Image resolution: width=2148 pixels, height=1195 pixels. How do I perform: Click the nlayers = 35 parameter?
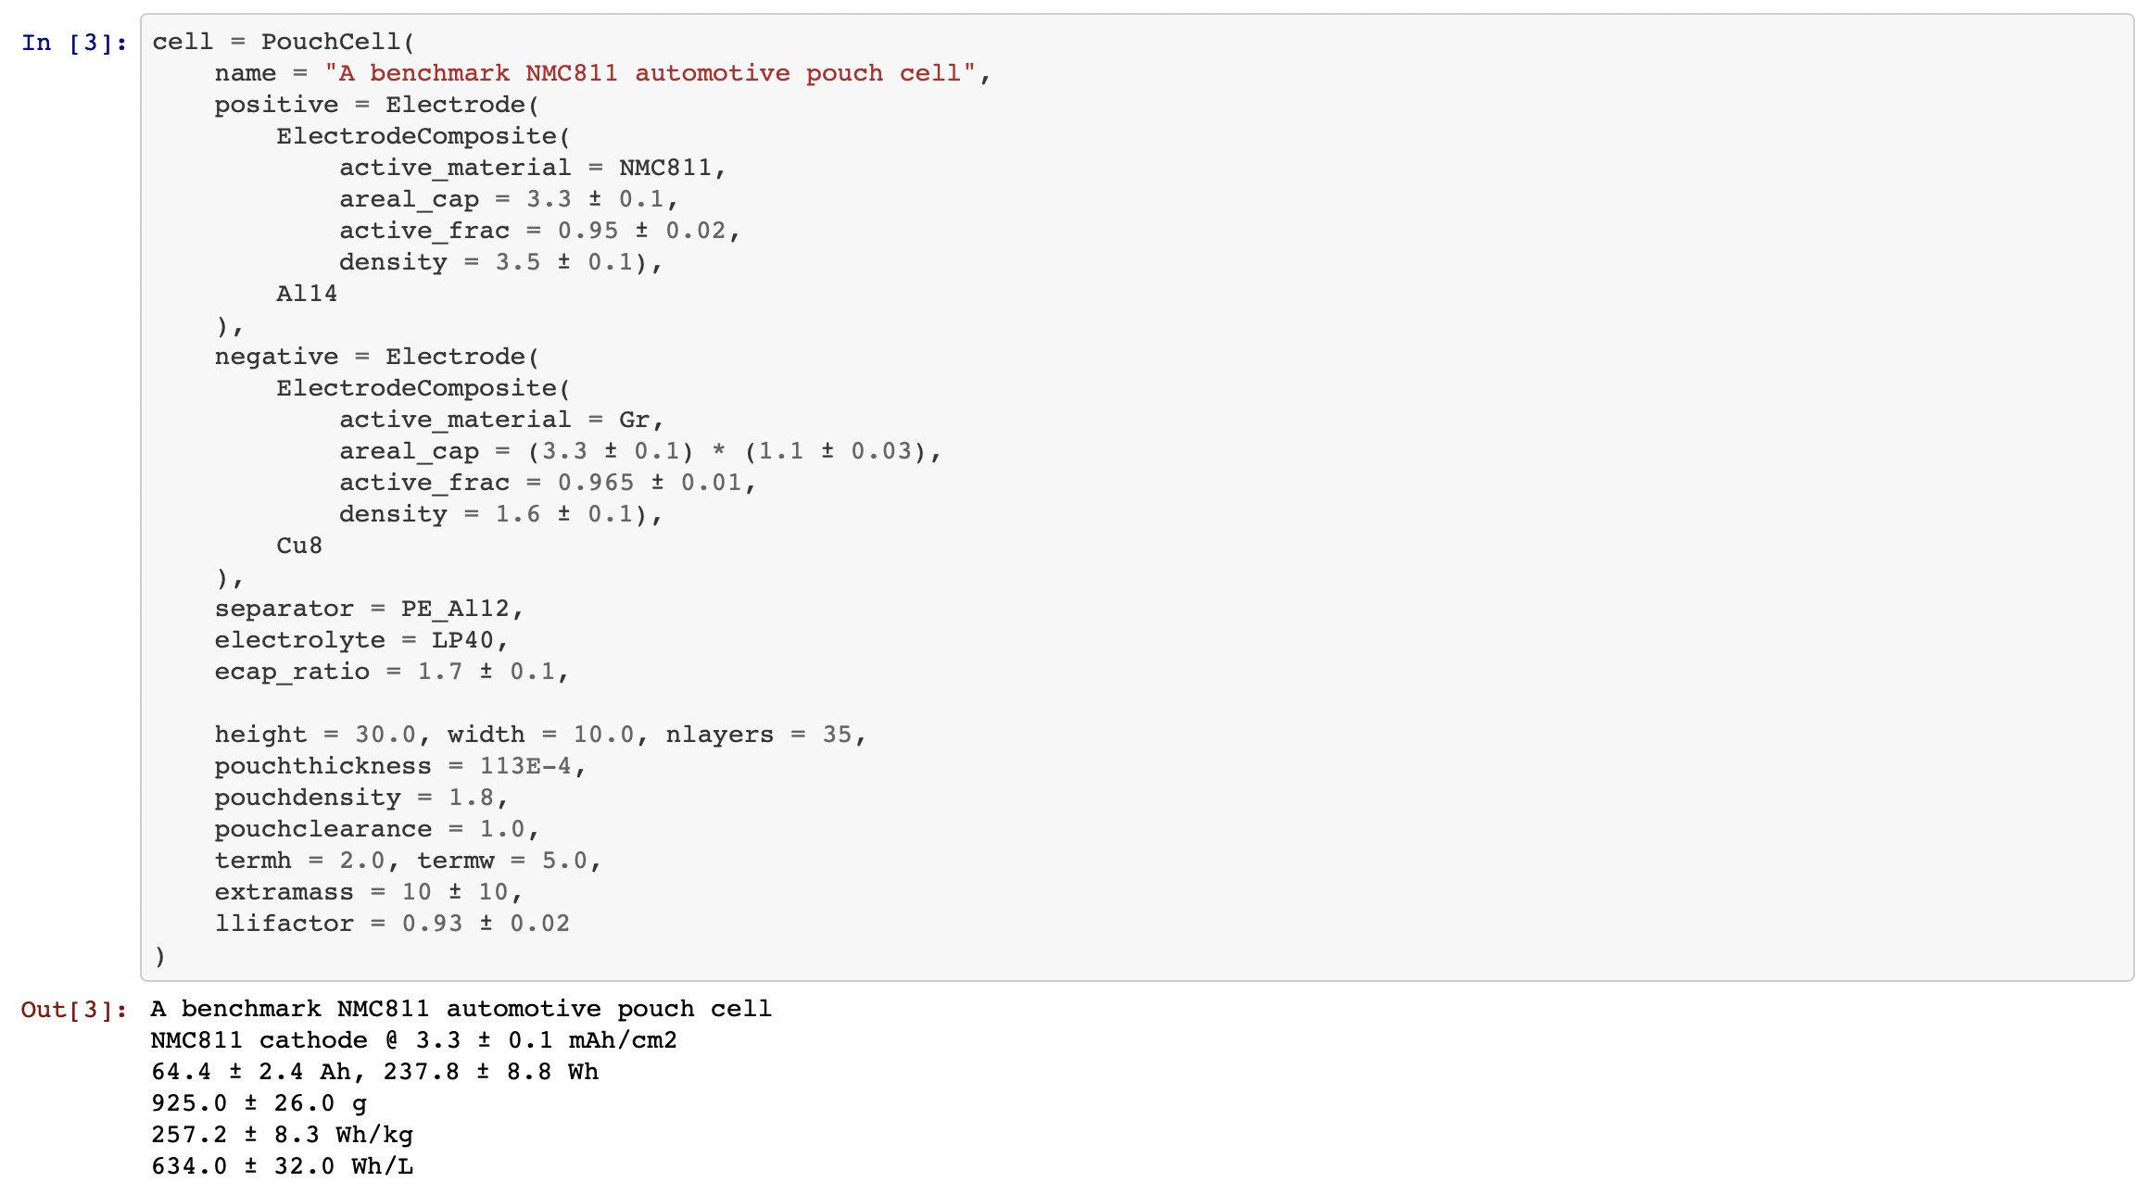pyautogui.click(x=758, y=735)
